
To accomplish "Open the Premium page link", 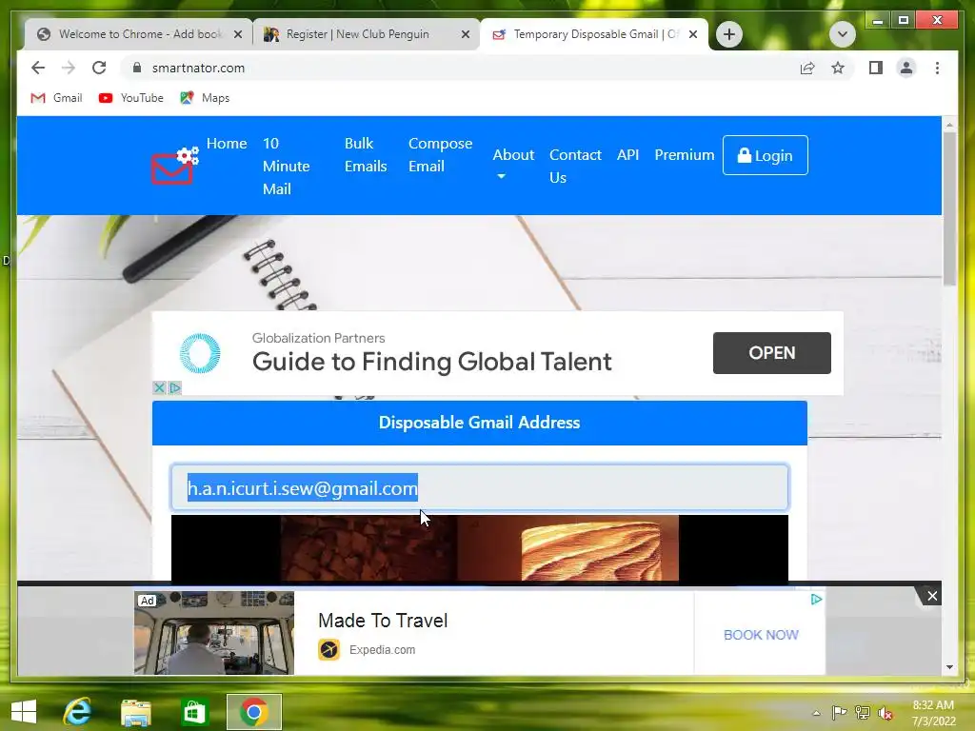I will click(x=684, y=155).
